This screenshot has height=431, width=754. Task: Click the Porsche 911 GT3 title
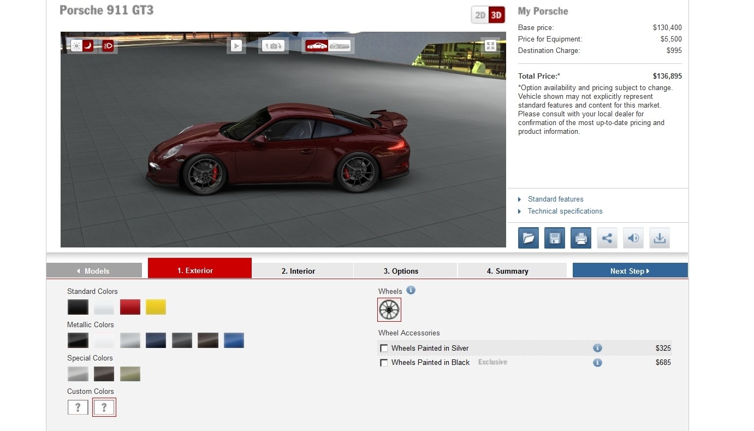tap(106, 10)
